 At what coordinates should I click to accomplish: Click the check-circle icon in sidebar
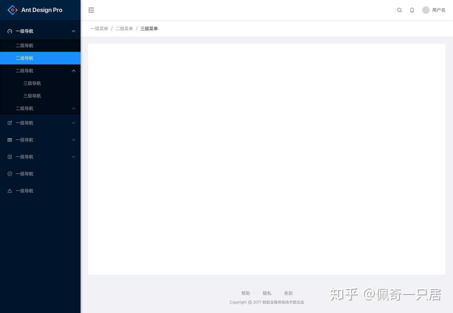point(10,174)
